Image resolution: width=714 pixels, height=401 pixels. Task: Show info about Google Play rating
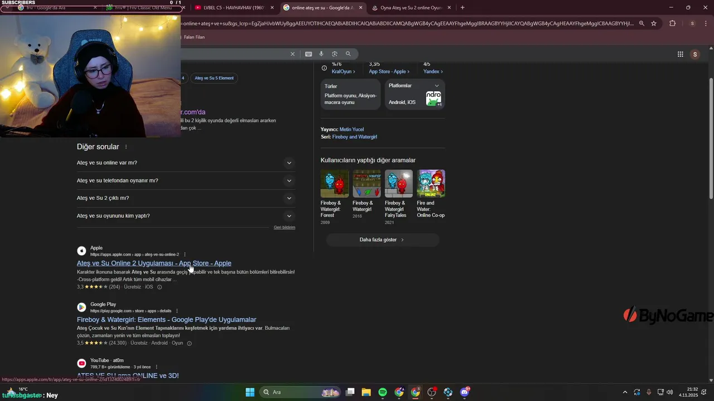pyautogui.click(x=189, y=344)
